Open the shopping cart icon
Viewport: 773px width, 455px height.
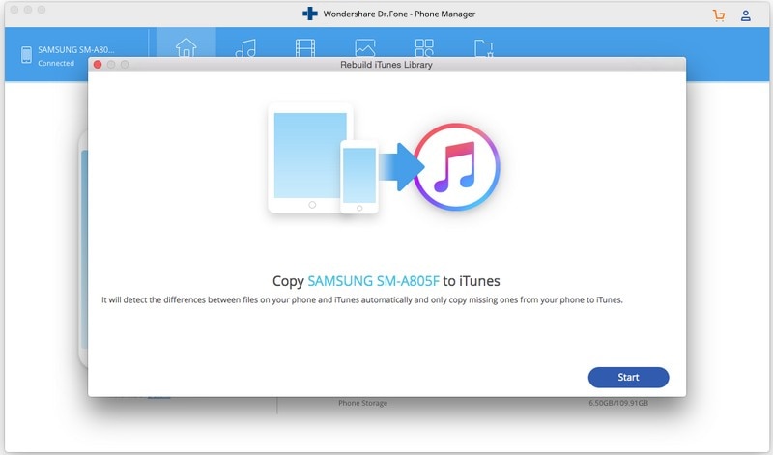pos(719,15)
